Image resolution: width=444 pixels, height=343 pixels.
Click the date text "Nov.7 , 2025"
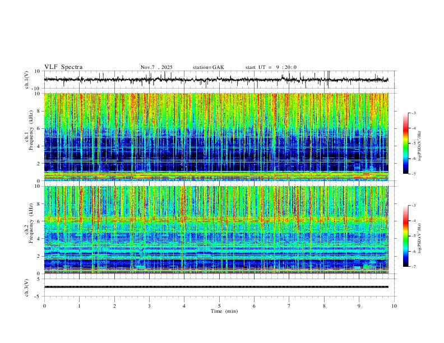click(156, 67)
